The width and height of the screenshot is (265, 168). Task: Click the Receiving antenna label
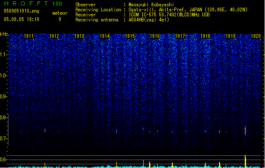(x=97, y=20)
